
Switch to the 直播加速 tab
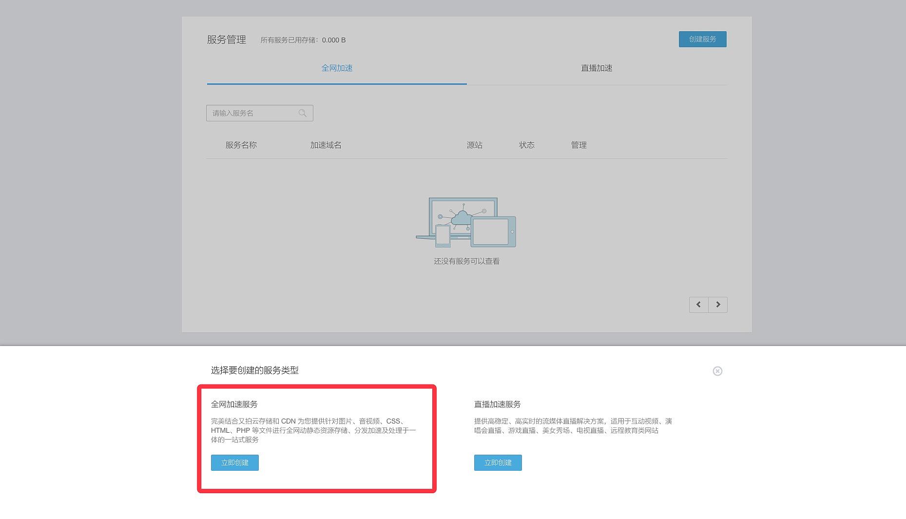(597, 68)
